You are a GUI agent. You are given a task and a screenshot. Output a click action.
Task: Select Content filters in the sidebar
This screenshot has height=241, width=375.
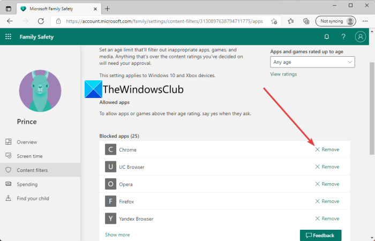click(x=40, y=170)
